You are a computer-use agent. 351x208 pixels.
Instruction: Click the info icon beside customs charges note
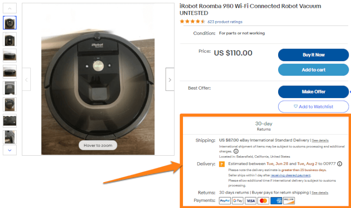tap(236, 151)
